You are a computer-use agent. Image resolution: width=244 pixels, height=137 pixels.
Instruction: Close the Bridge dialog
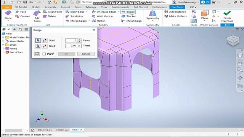click(94, 30)
